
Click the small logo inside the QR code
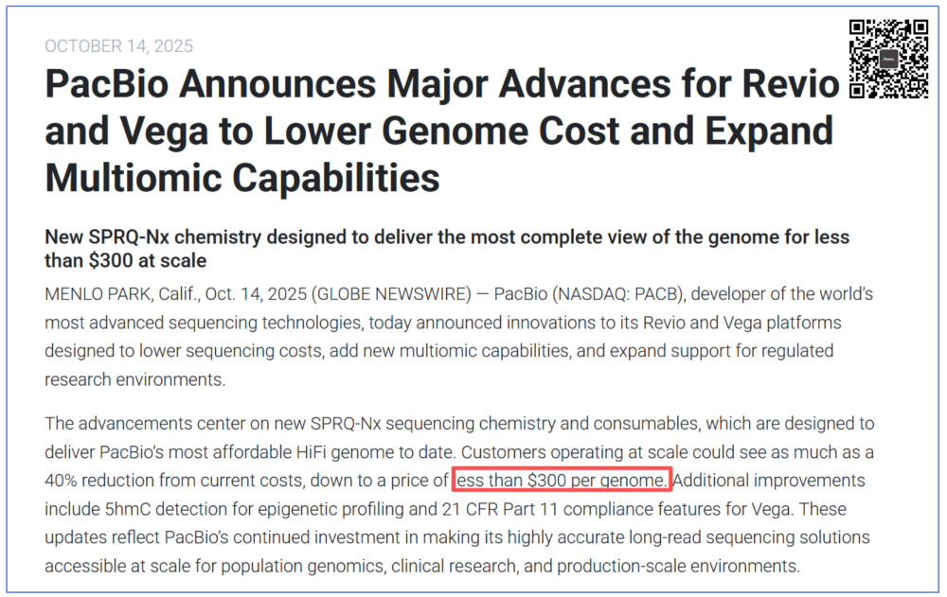tap(886, 59)
